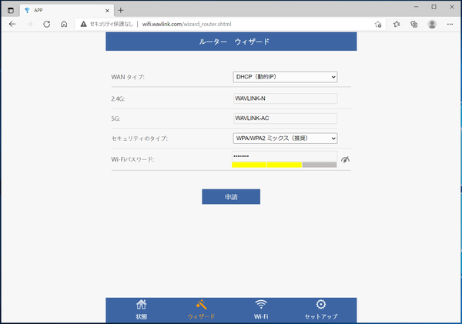The height and width of the screenshot is (324, 462).
Task: Open the セットアップ setup tab
Action: (x=321, y=309)
